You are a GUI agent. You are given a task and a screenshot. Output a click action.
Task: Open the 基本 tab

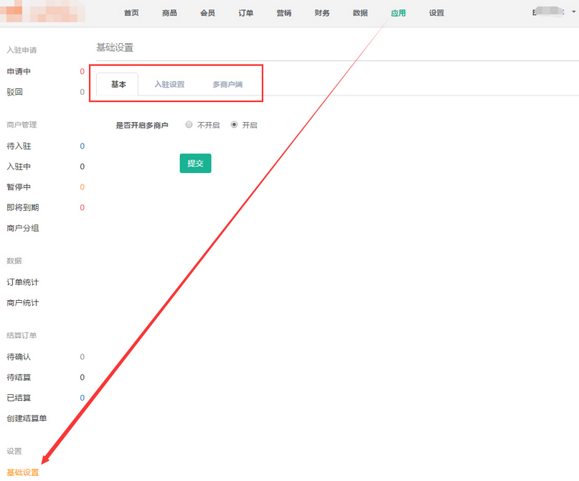(x=118, y=85)
